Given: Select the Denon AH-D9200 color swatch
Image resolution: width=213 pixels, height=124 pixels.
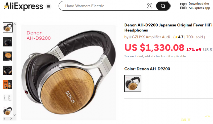Looking at the screenshot, I should [133, 83].
